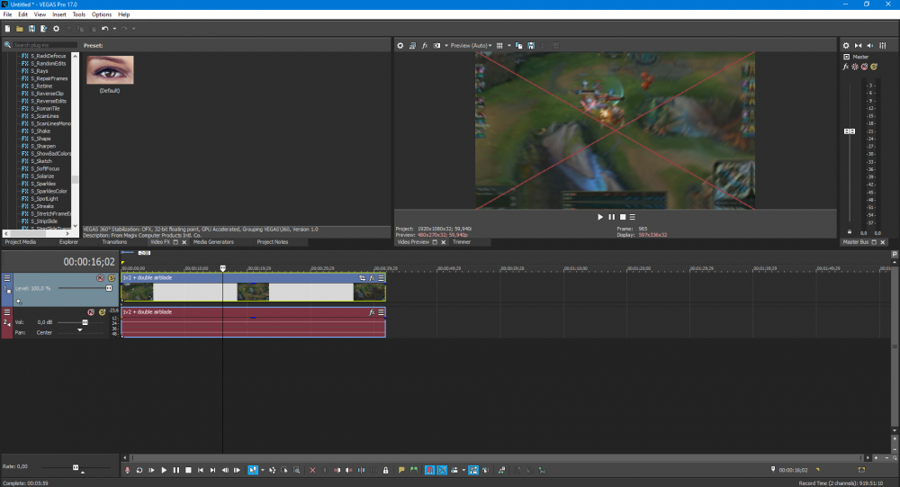Mute the video track 1
Viewport: 900px width, 487px height.
(x=101, y=278)
